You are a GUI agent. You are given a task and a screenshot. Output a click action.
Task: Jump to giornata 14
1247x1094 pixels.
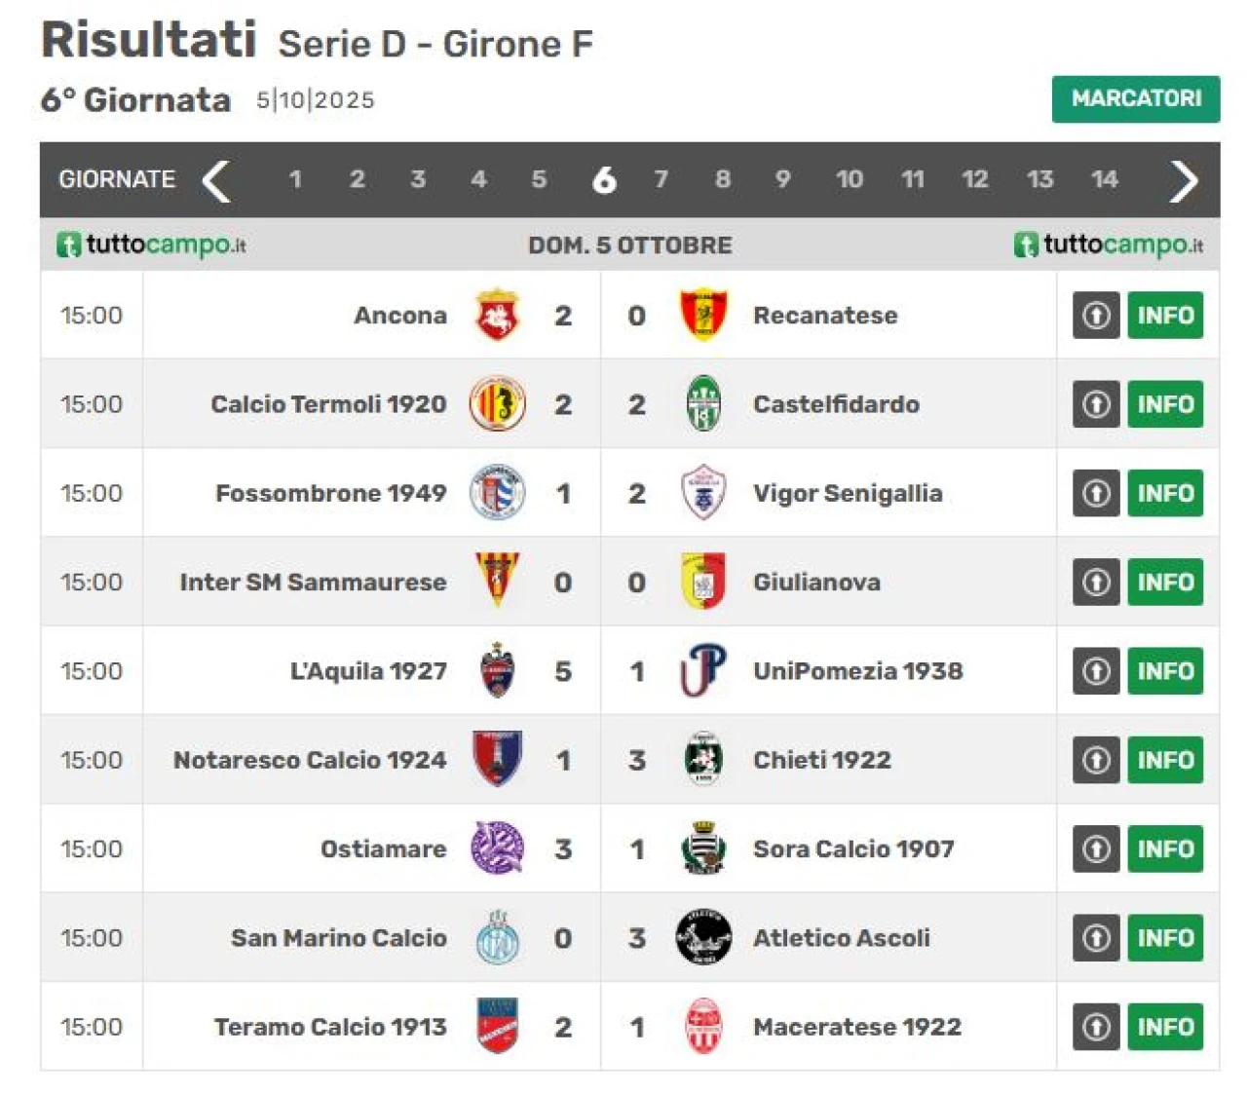click(x=1104, y=179)
